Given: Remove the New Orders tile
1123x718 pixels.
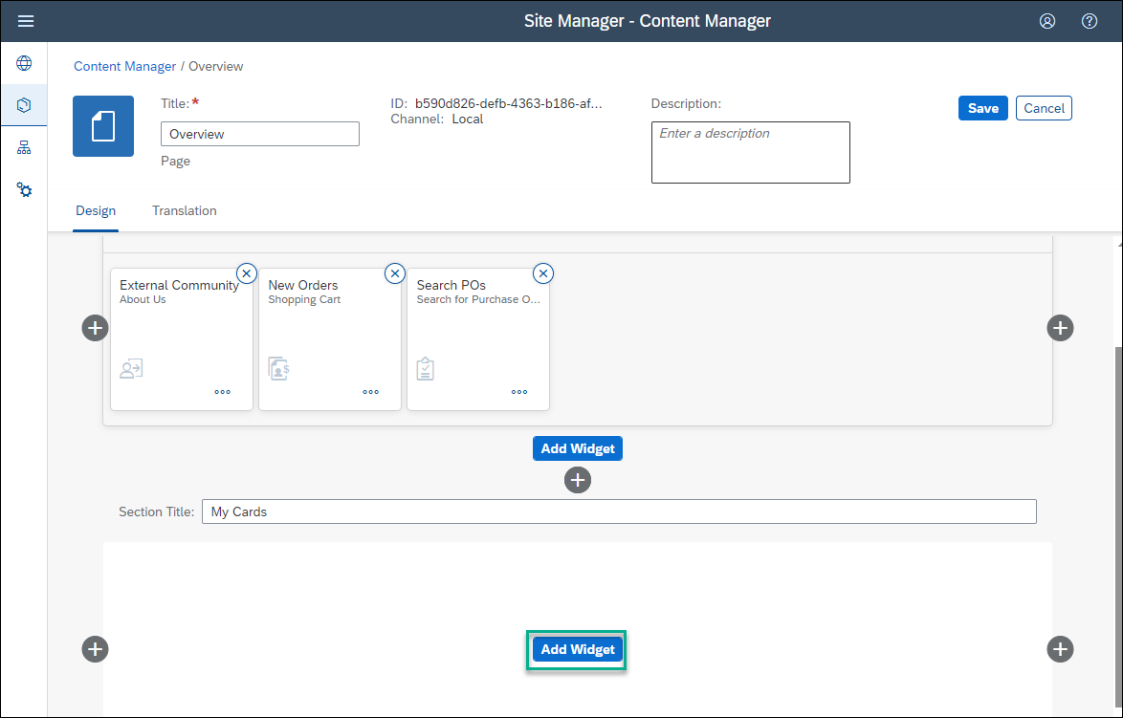Looking at the screenshot, I should click(x=395, y=273).
